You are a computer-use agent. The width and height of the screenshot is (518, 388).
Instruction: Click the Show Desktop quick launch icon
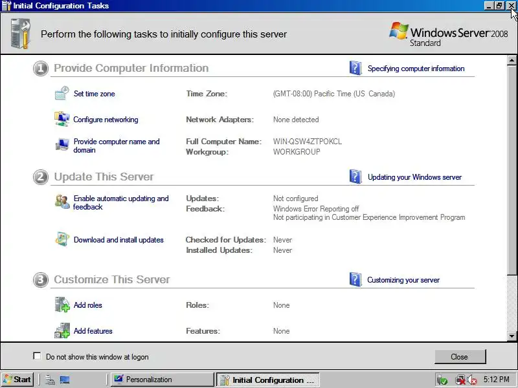point(65,380)
